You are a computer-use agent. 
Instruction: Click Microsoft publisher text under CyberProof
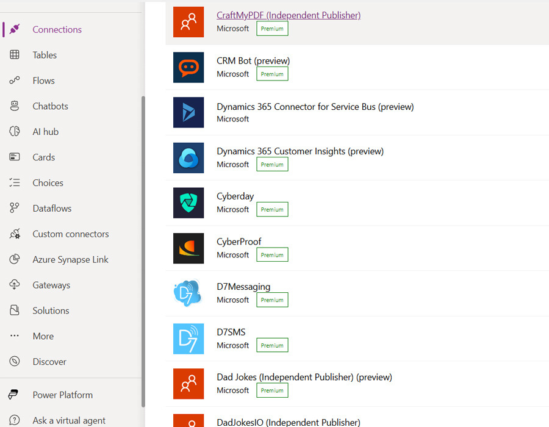coord(232,255)
